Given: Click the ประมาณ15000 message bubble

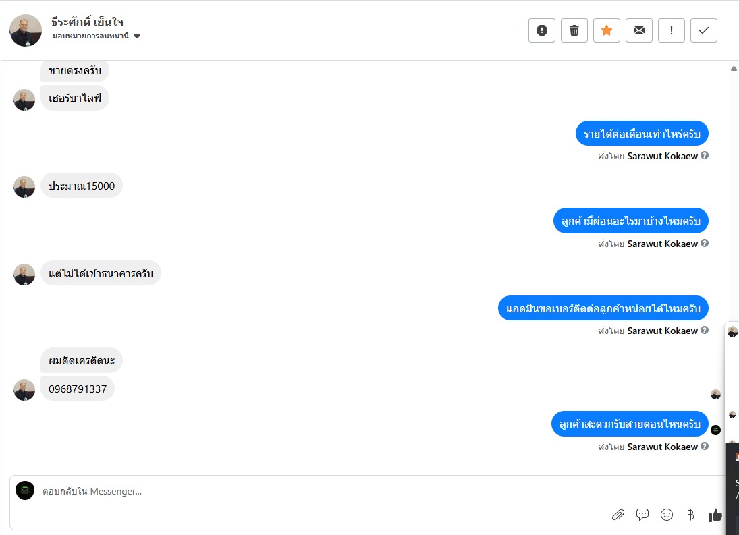Looking at the screenshot, I should pyautogui.click(x=82, y=186).
